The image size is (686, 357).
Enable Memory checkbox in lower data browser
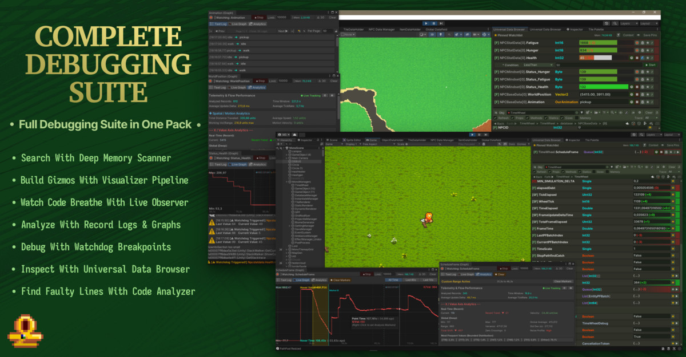pos(607,172)
